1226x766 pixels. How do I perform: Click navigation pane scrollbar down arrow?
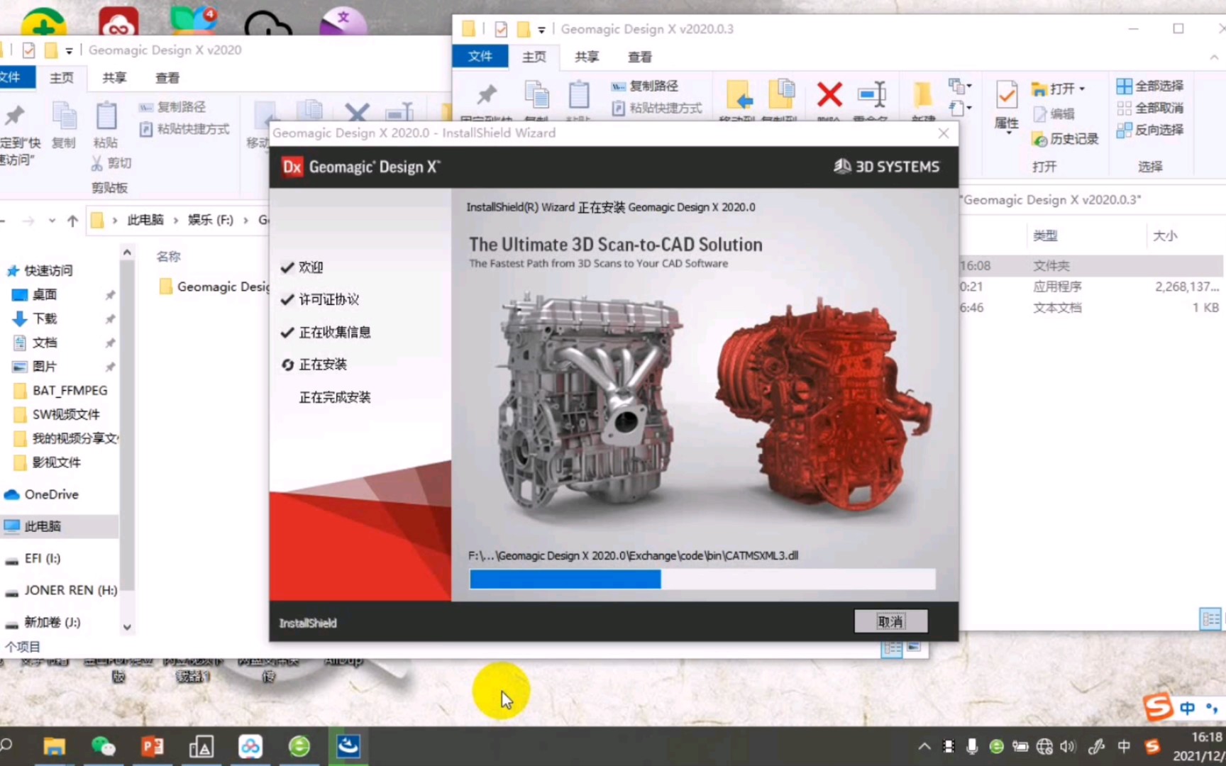coord(127,627)
